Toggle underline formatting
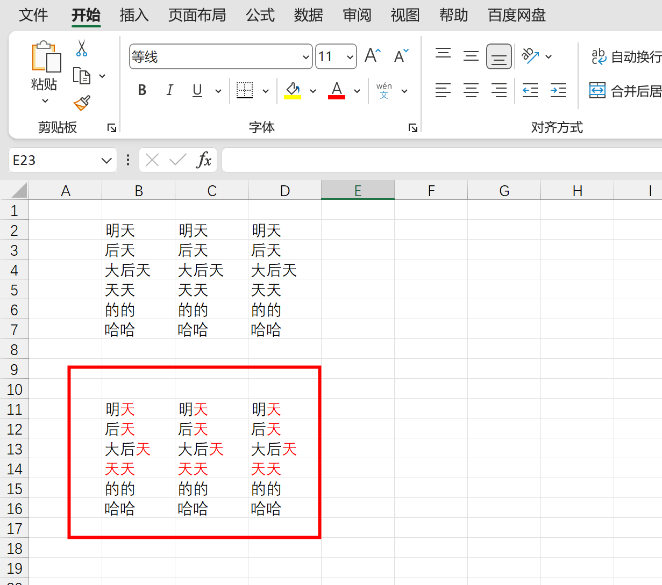662x585 pixels. tap(197, 90)
